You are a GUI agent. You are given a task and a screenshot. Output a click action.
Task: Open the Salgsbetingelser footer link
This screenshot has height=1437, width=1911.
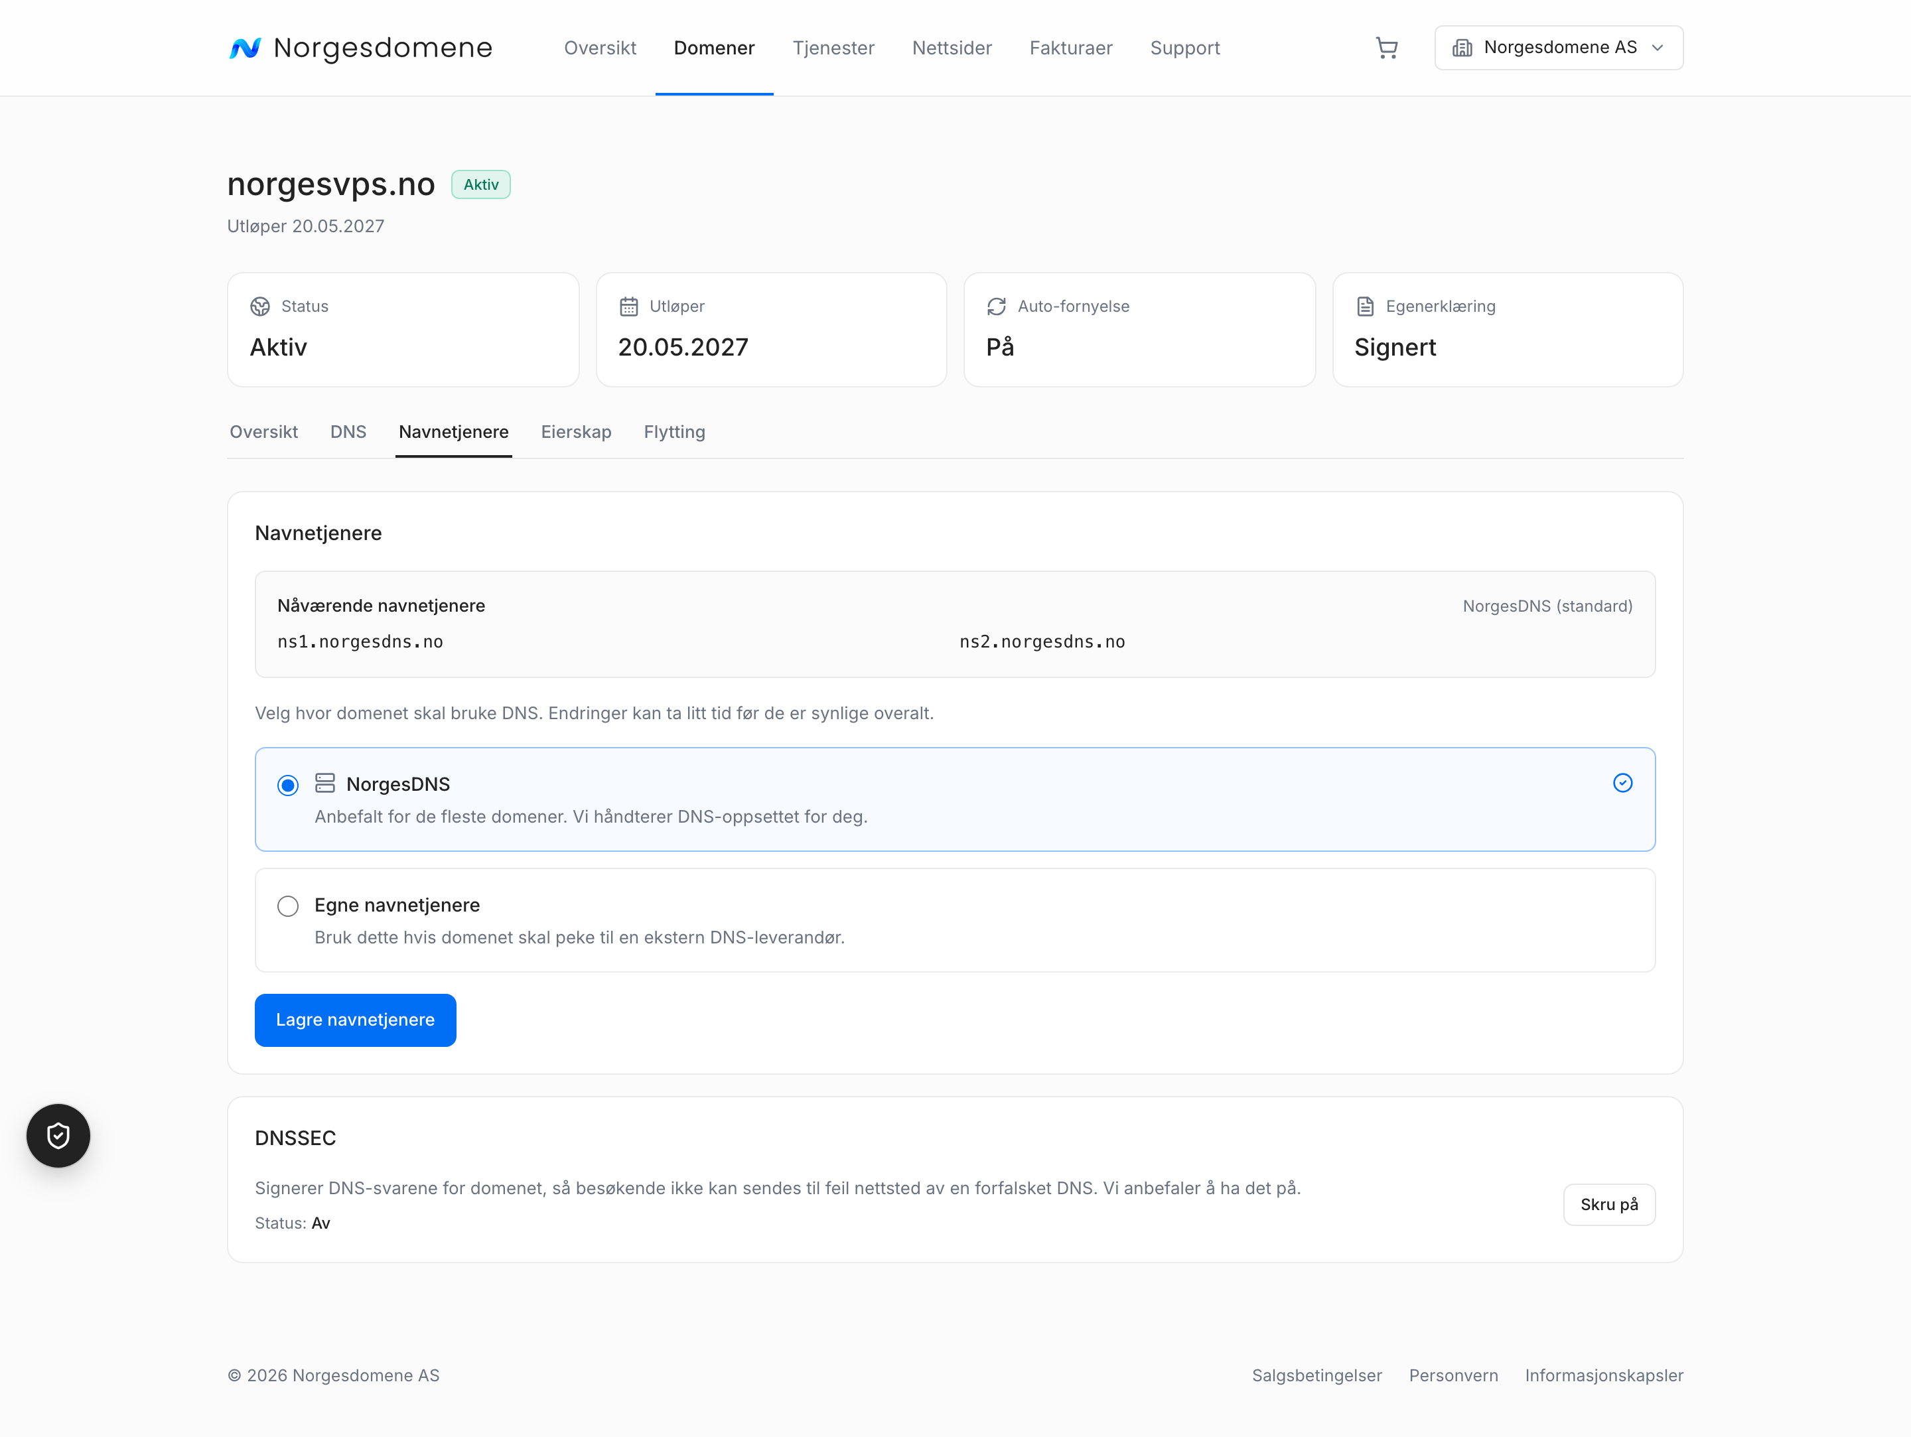pos(1316,1376)
